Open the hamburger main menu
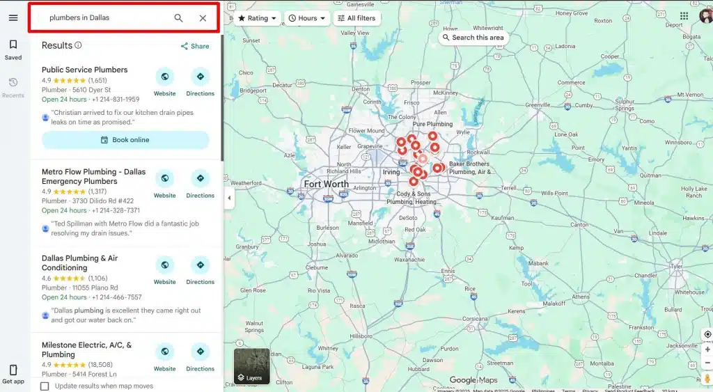The width and height of the screenshot is (713, 392). coord(13,17)
